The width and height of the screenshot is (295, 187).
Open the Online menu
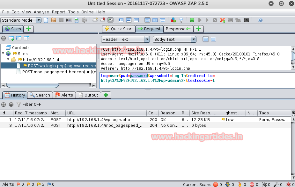click(x=87, y=12)
